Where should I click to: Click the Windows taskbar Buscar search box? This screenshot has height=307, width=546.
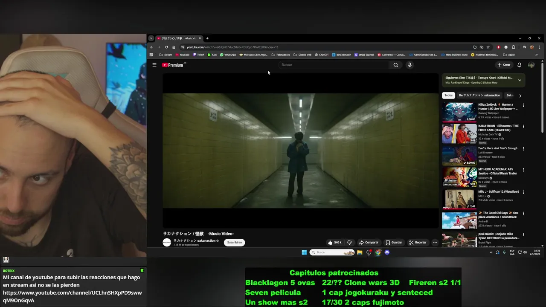click(x=332, y=252)
